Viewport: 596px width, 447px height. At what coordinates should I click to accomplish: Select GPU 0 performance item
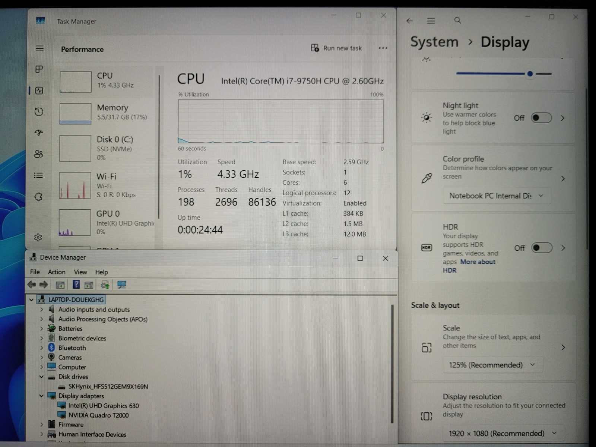point(104,222)
